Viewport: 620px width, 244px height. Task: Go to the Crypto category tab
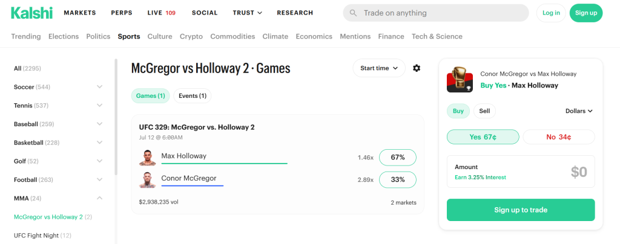pyautogui.click(x=191, y=36)
